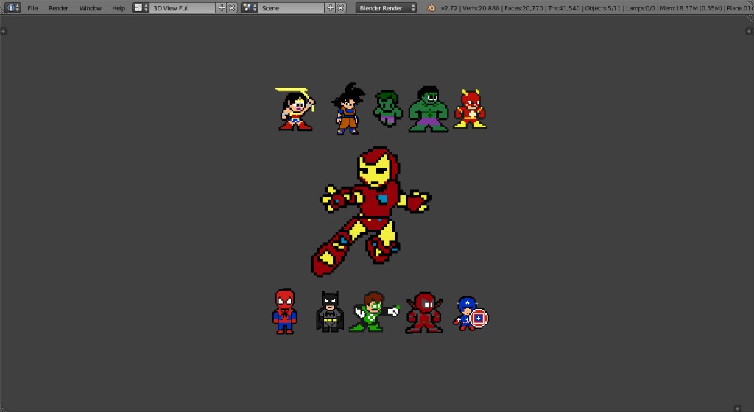The height and width of the screenshot is (412, 754).
Task: Open the Window menu
Action: [x=91, y=8]
